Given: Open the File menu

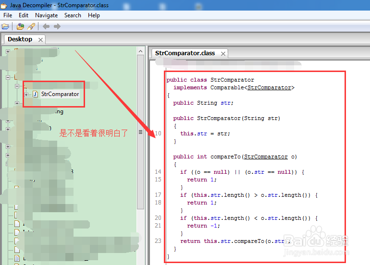Looking at the screenshot, I should [x=8, y=15].
